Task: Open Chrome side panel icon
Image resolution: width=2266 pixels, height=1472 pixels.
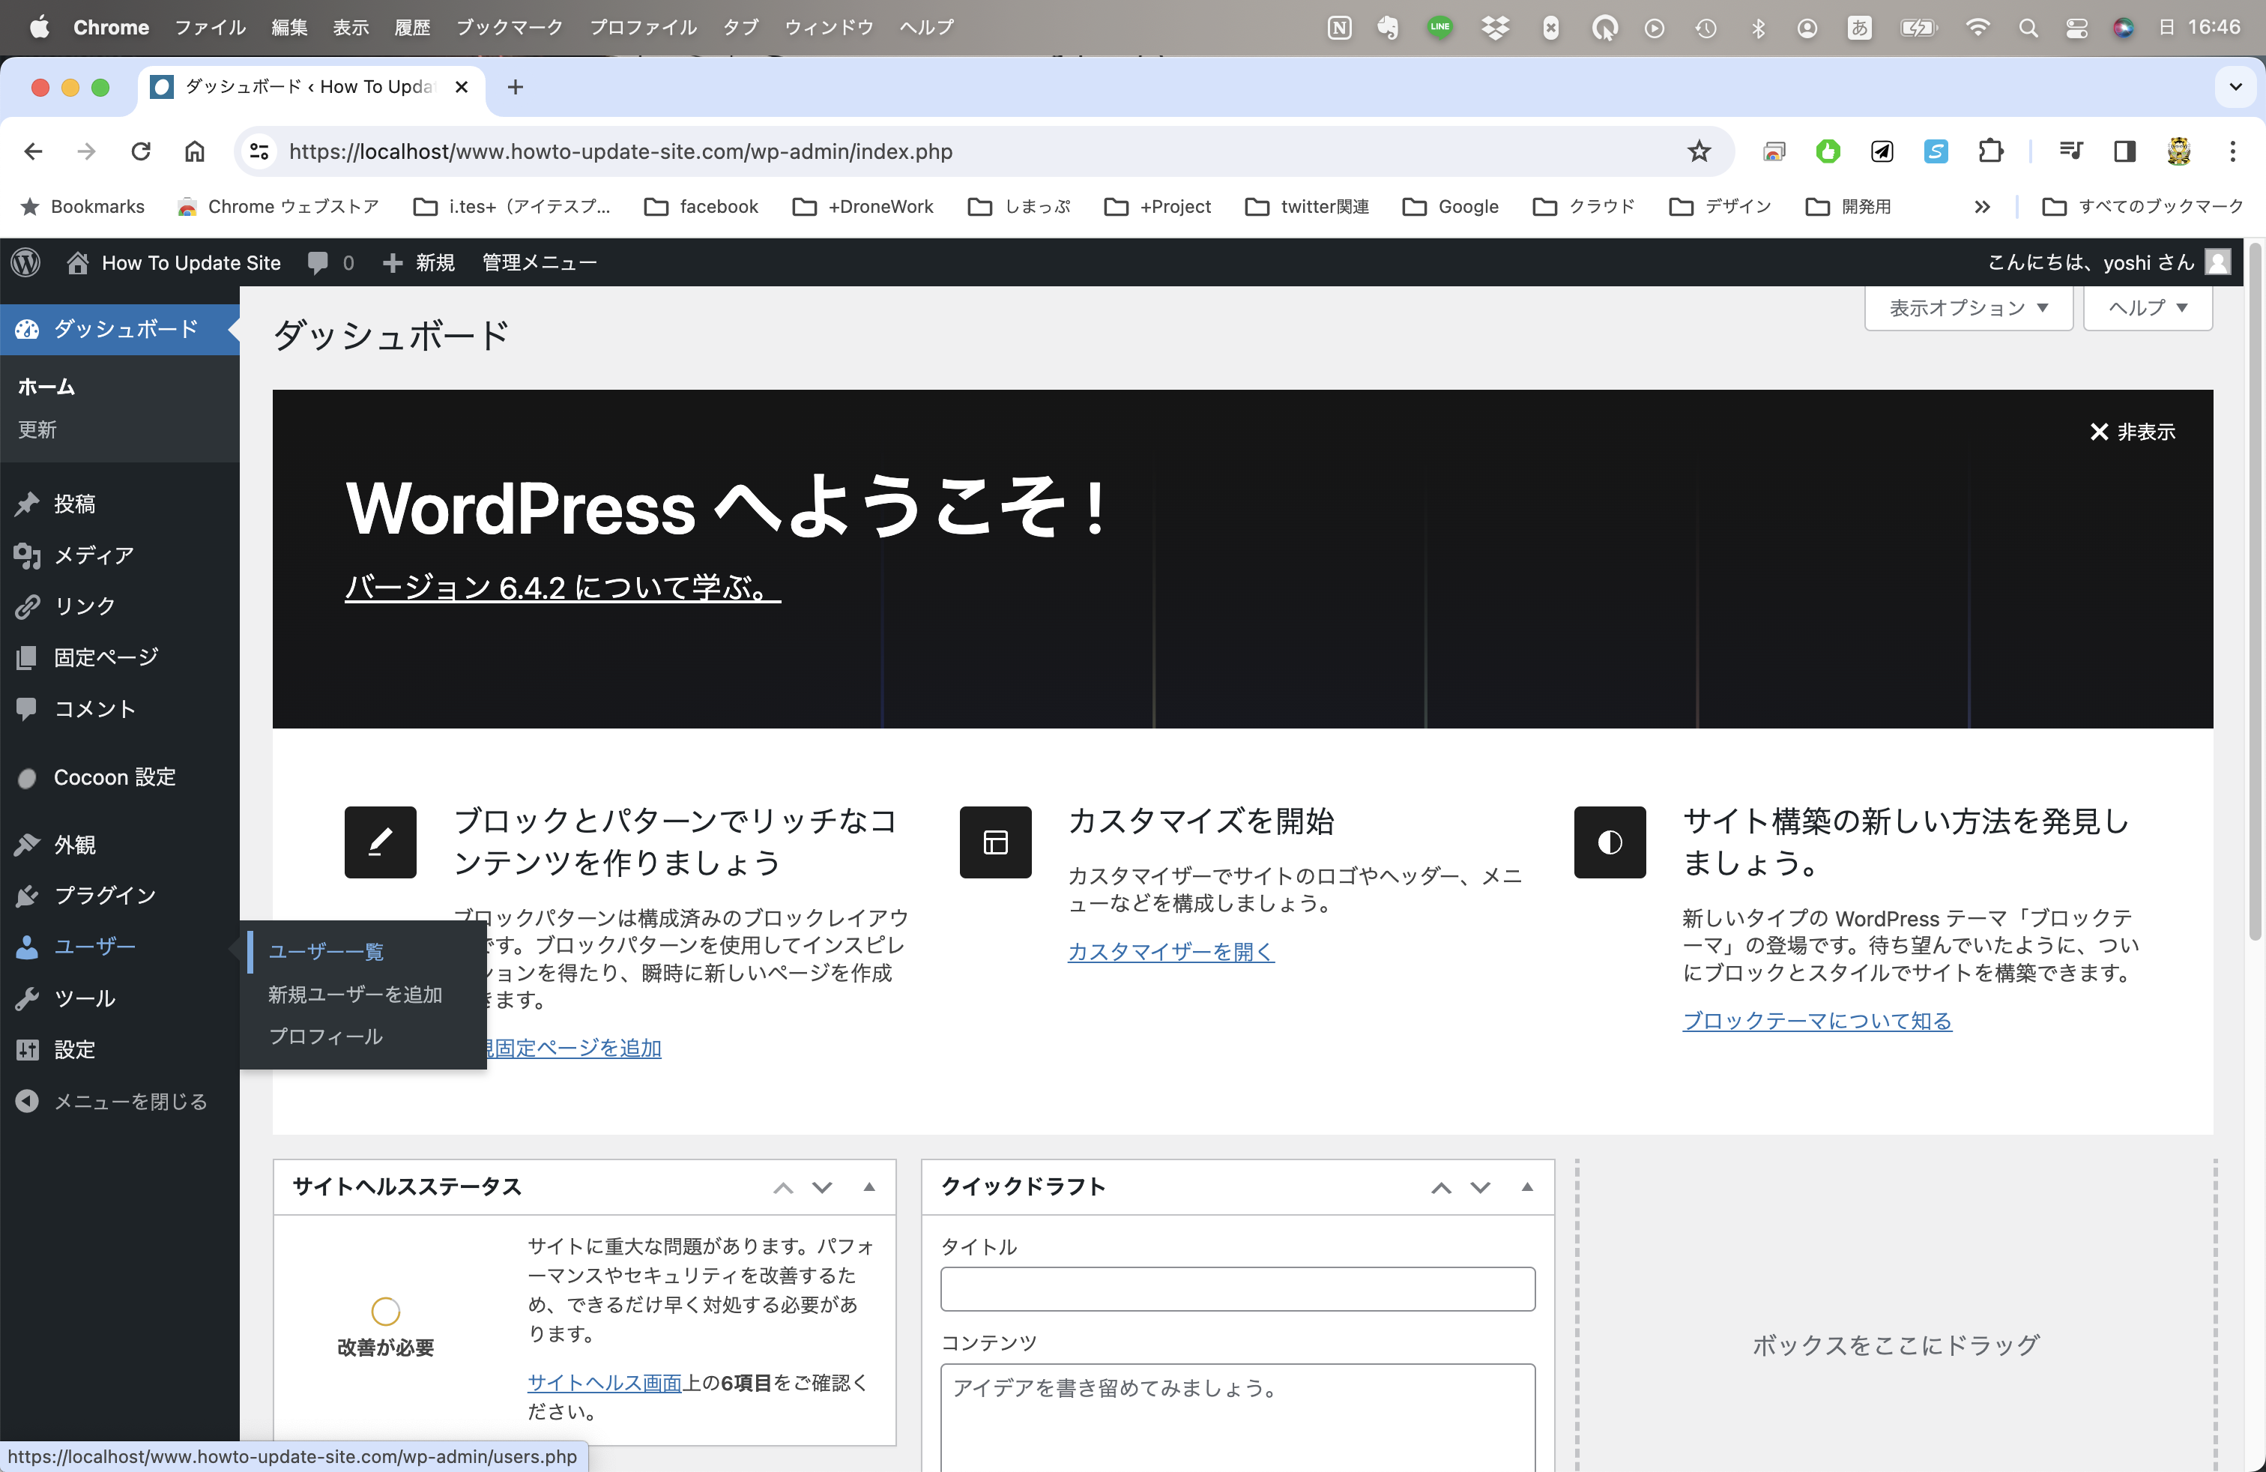Action: 2124,151
